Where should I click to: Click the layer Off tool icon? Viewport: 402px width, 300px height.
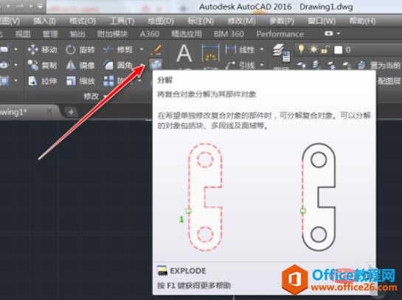click(x=302, y=66)
